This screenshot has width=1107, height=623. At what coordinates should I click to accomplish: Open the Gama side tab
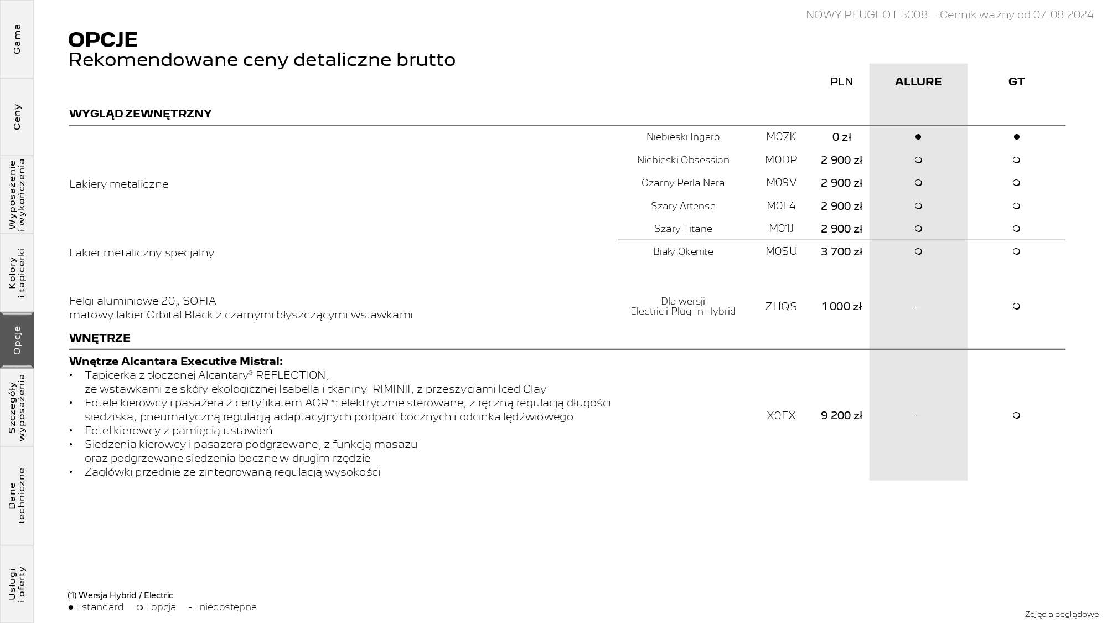17,39
